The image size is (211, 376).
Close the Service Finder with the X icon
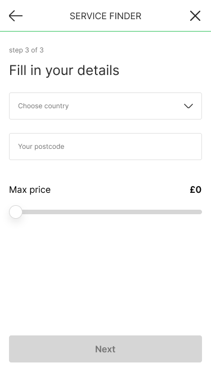point(195,16)
